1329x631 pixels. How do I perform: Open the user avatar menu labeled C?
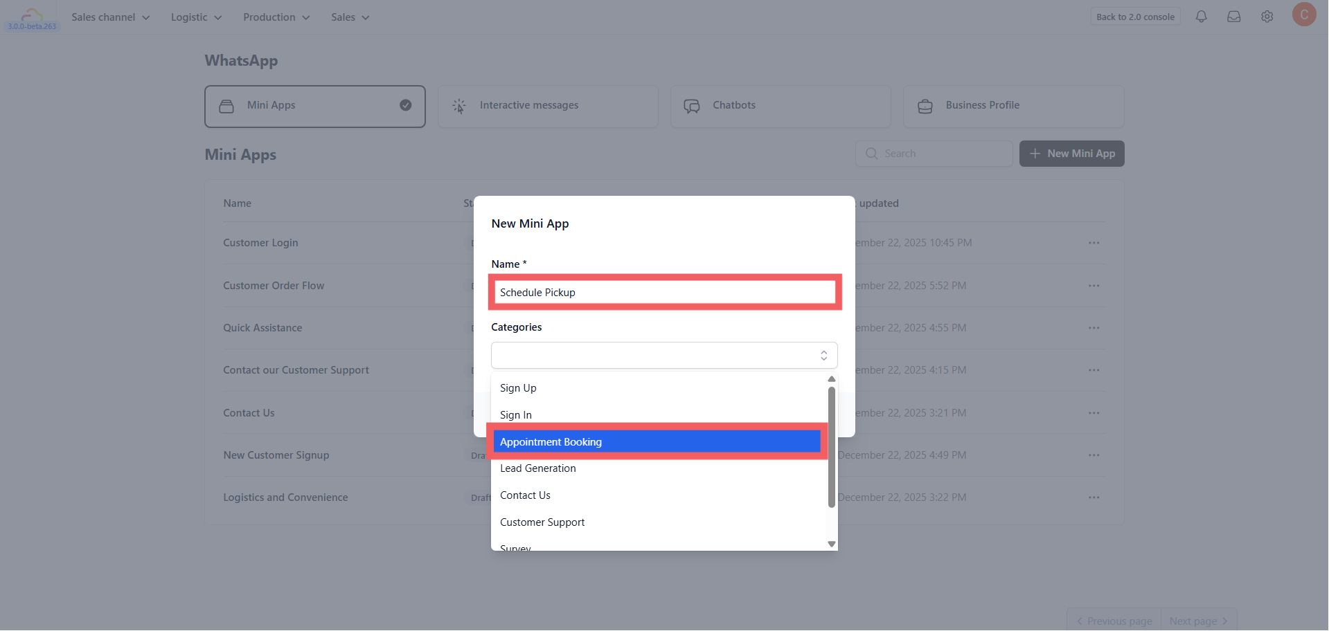pyautogui.click(x=1303, y=15)
